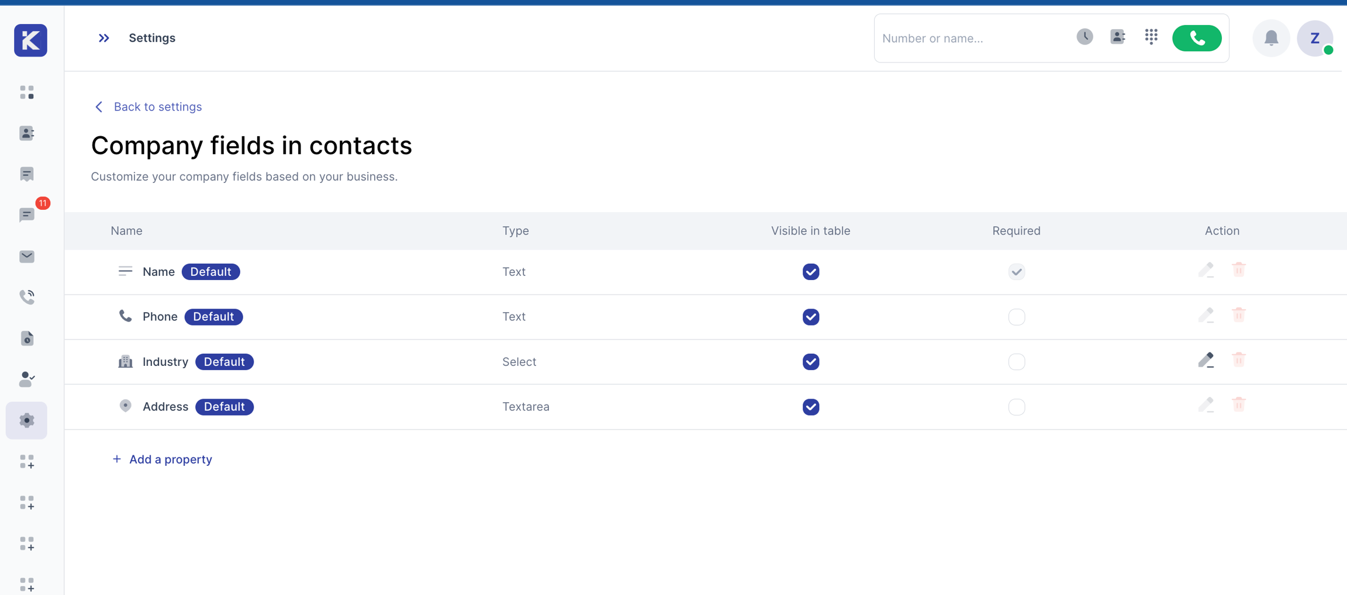Delete the Phone field trash icon

click(x=1238, y=315)
